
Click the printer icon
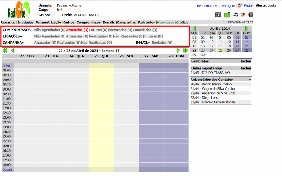[236, 15]
